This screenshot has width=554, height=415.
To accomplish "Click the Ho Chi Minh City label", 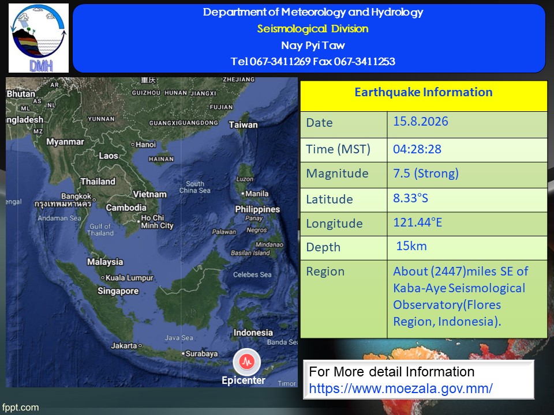I will tap(157, 221).
